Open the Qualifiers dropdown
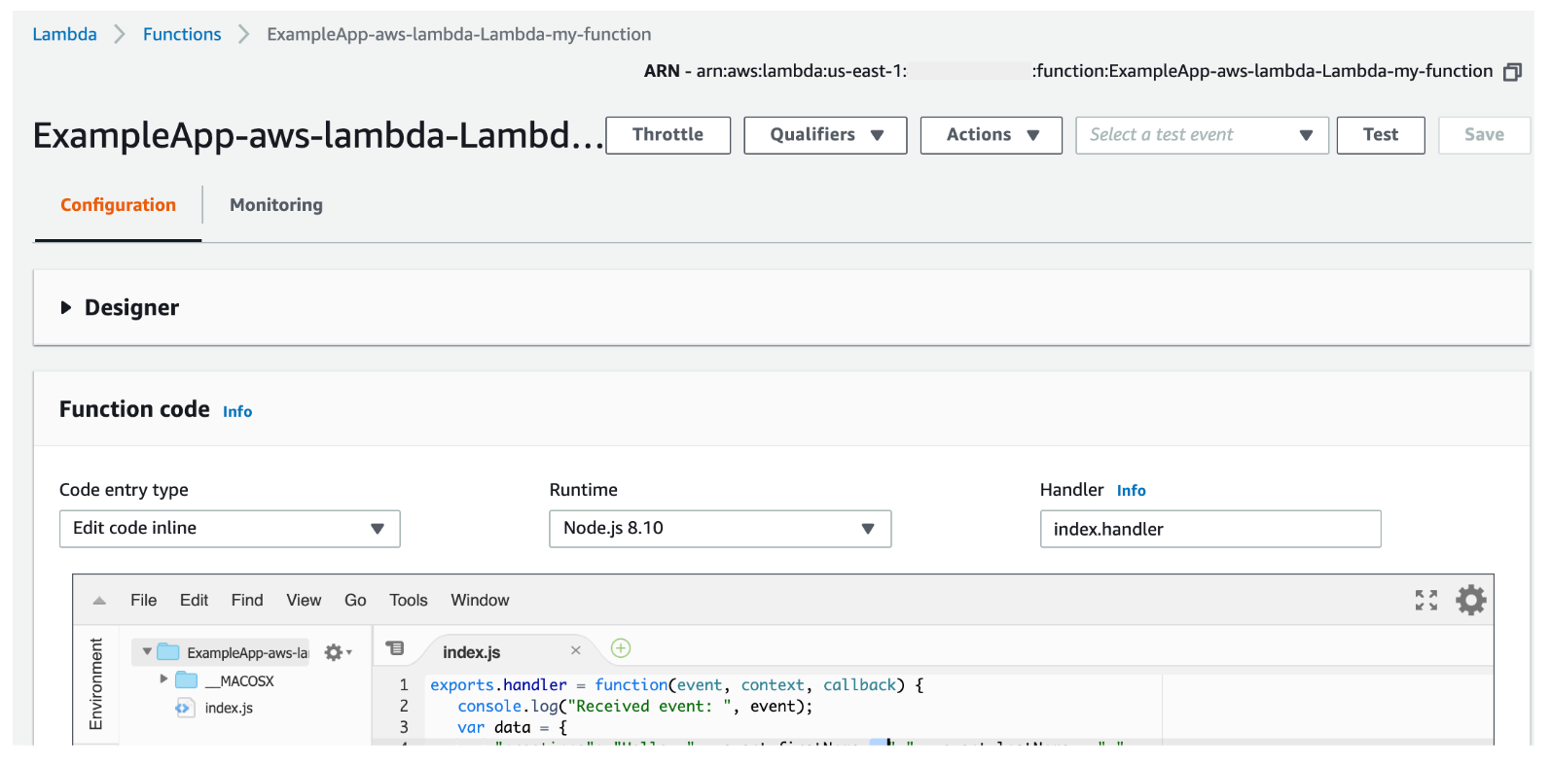The width and height of the screenshot is (1551, 766). (825, 135)
